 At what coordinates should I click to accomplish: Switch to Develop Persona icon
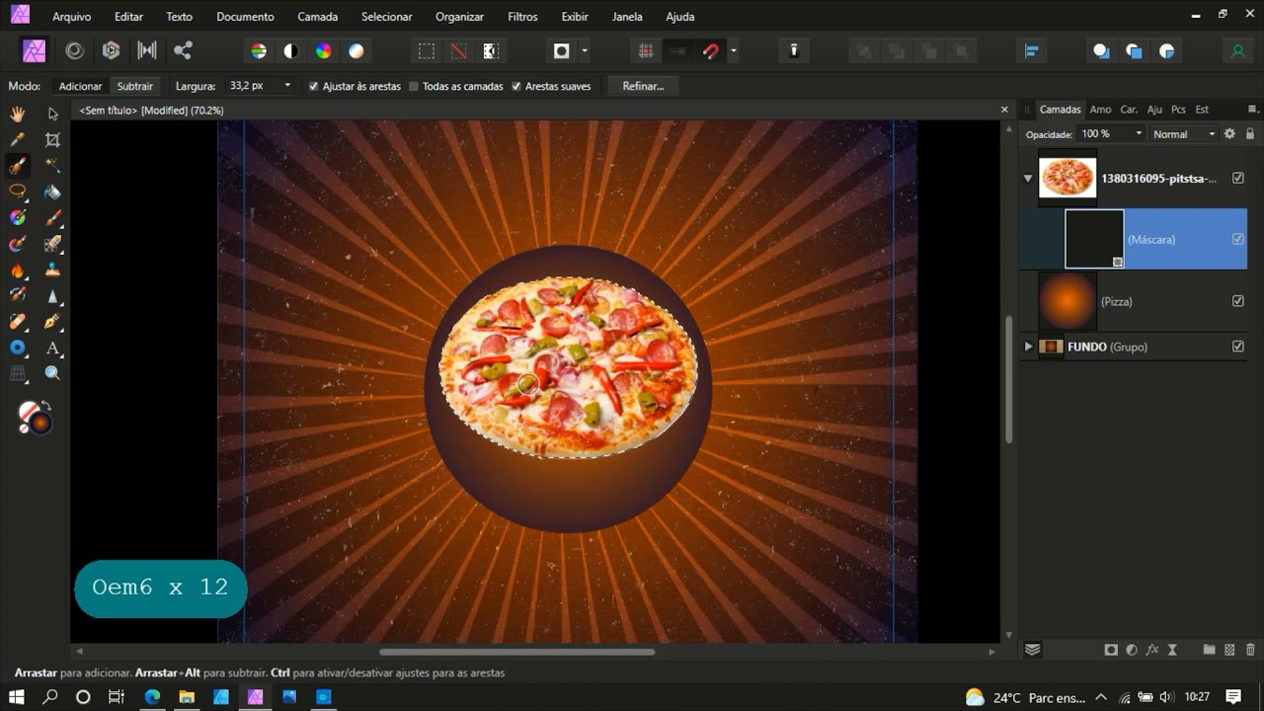(111, 51)
